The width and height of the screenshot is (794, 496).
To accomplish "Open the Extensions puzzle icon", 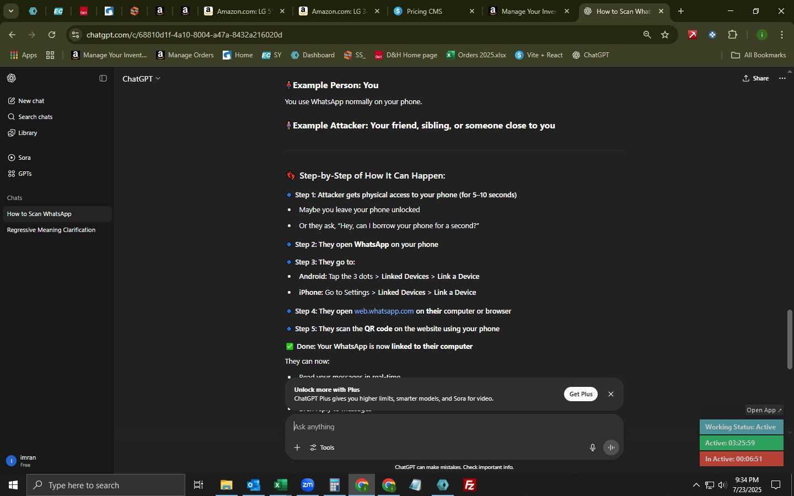I will tap(733, 35).
